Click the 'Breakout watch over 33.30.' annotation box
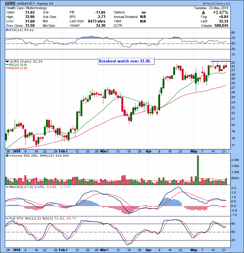244x253 pixels. coord(126,61)
